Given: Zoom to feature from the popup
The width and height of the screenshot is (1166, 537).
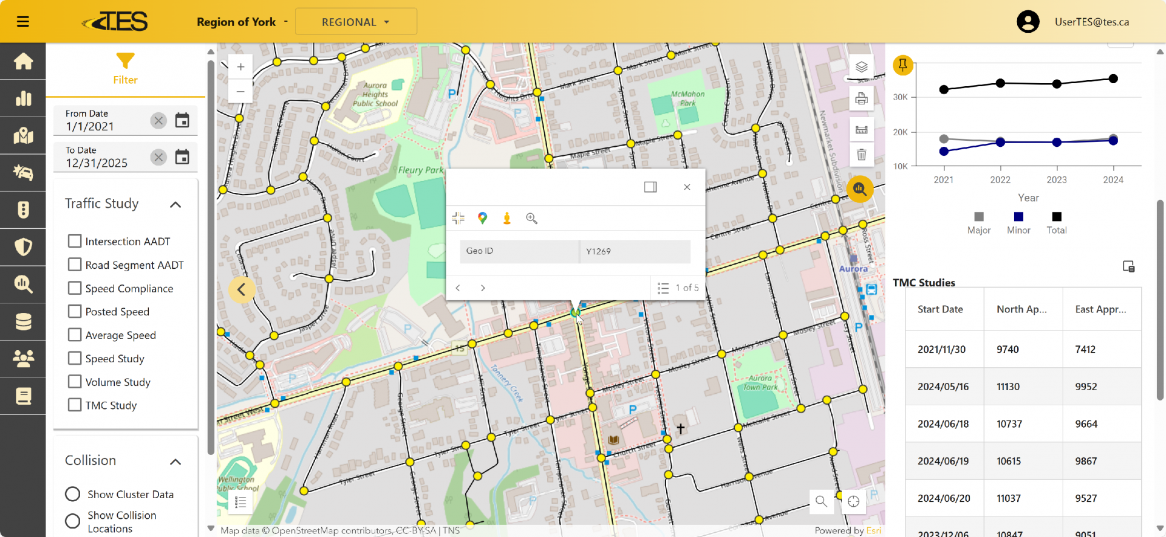Looking at the screenshot, I should 531,218.
